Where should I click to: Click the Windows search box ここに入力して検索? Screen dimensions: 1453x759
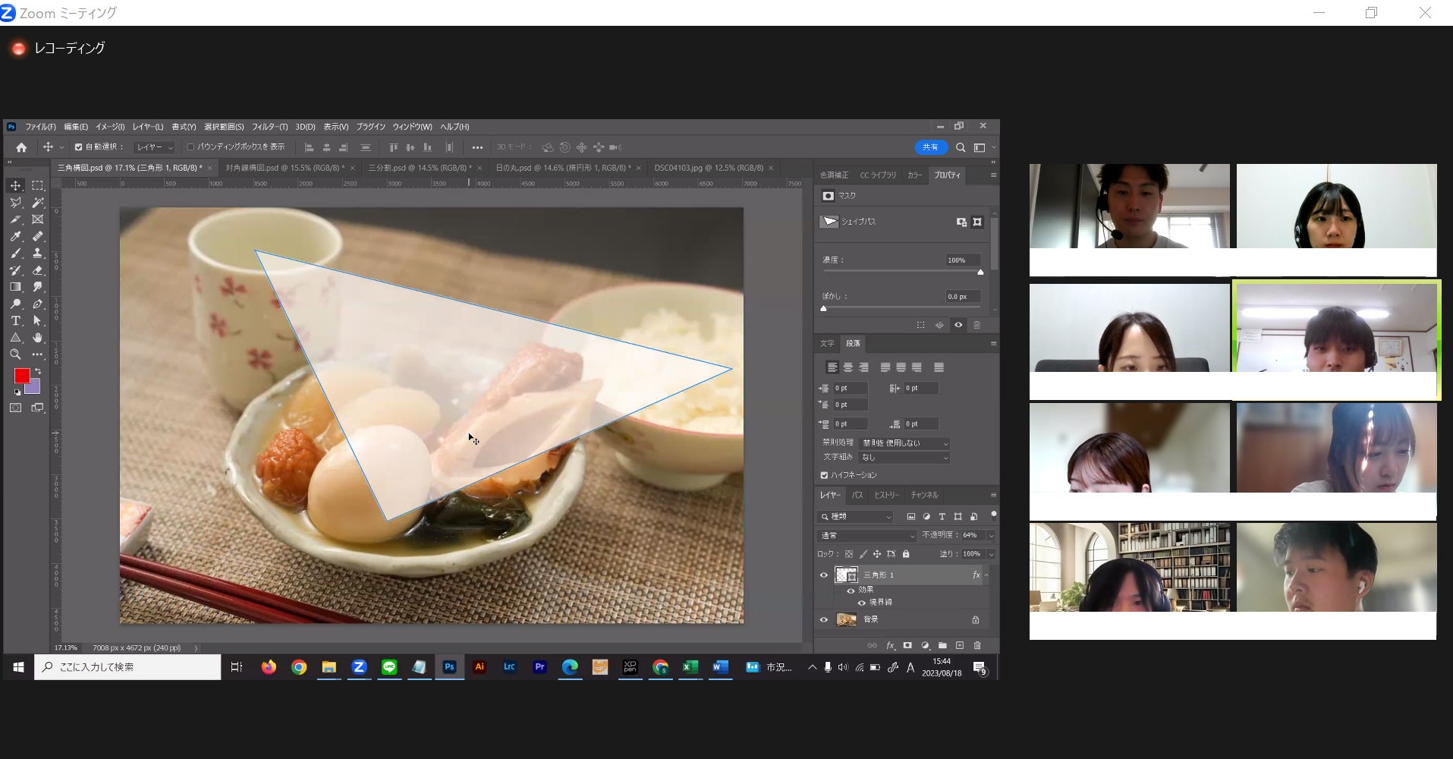click(127, 667)
